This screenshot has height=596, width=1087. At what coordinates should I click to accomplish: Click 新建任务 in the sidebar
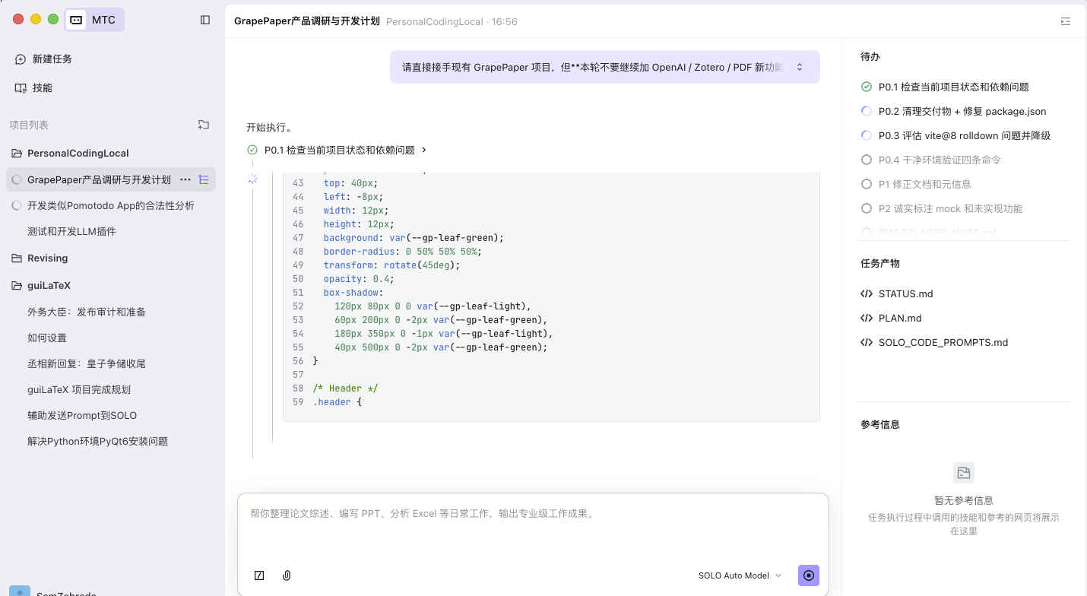coord(52,59)
